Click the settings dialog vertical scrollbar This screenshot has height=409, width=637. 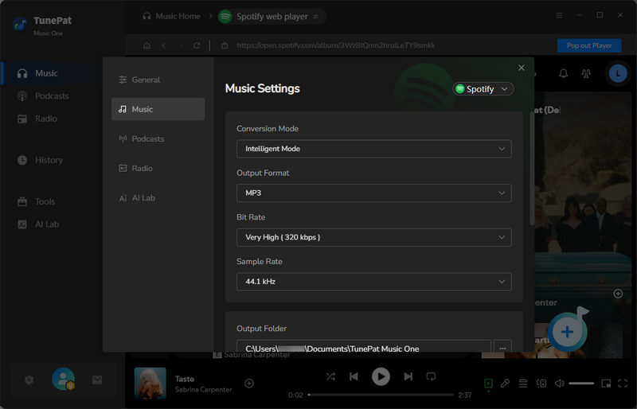[x=532, y=169]
